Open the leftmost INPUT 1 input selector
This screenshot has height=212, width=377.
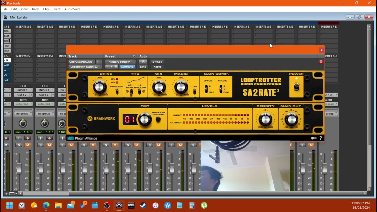coord(23,90)
